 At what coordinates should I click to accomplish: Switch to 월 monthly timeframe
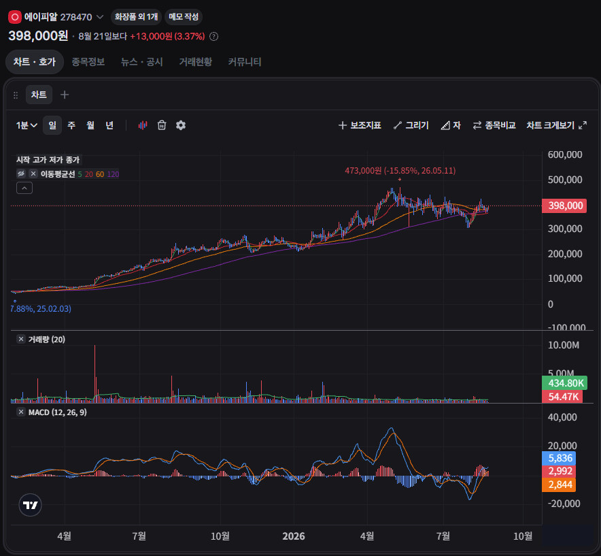pos(90,125)
